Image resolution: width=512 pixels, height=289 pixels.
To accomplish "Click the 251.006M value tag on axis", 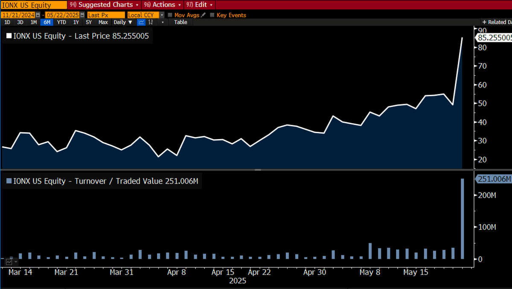I will pyautogui.click(x=494, y=179).
